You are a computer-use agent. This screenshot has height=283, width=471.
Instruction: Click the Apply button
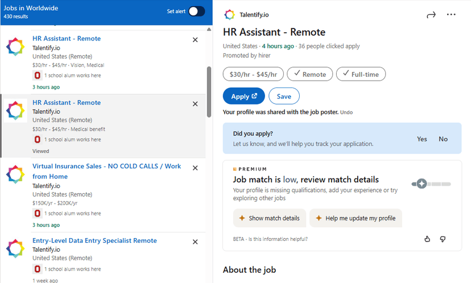[x=244, y=97]
